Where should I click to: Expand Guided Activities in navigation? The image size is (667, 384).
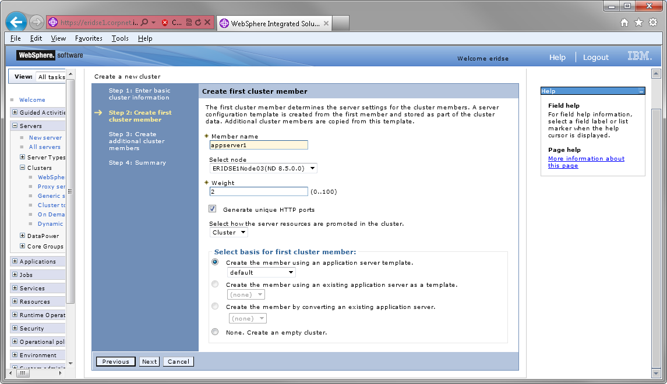click(15, 112)
